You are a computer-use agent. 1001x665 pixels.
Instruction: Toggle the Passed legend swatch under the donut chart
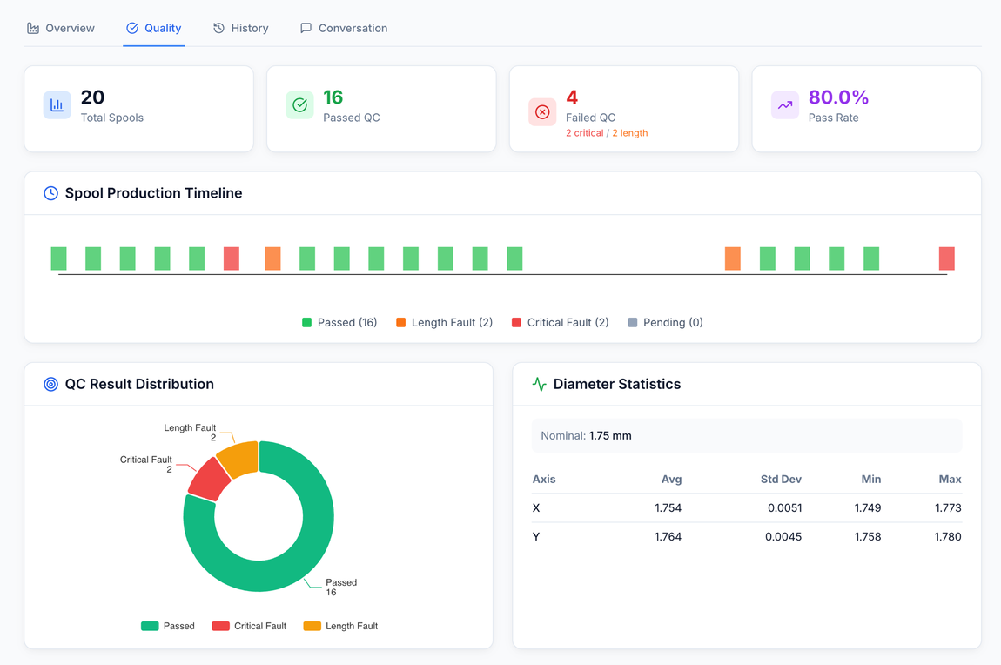point(150,626)
